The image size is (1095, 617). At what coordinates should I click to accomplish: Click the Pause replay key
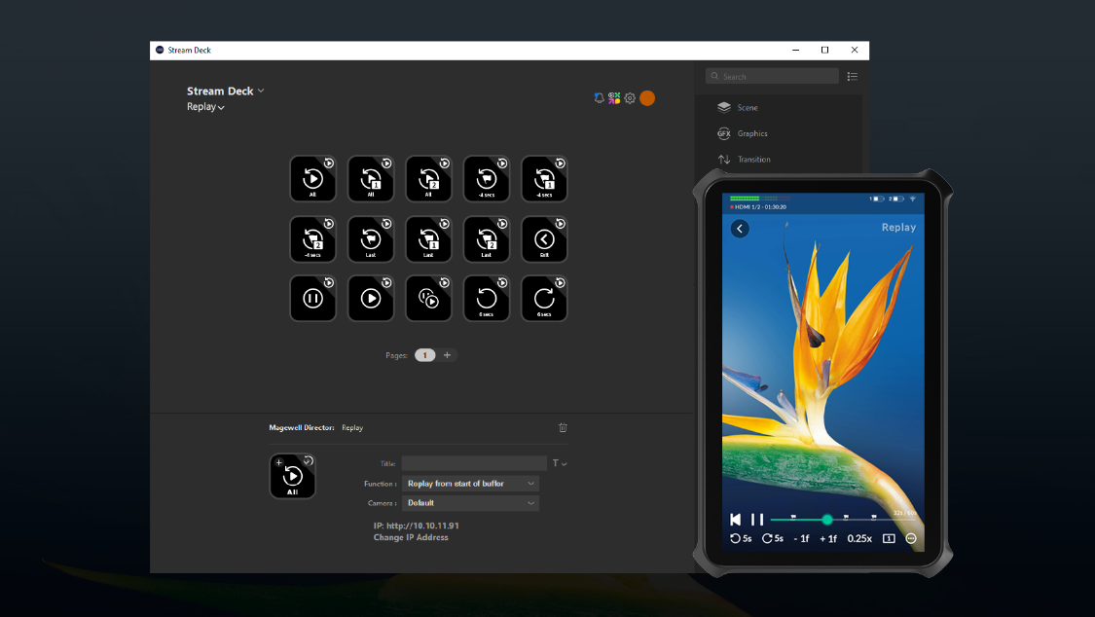click(x=312, y=298)
